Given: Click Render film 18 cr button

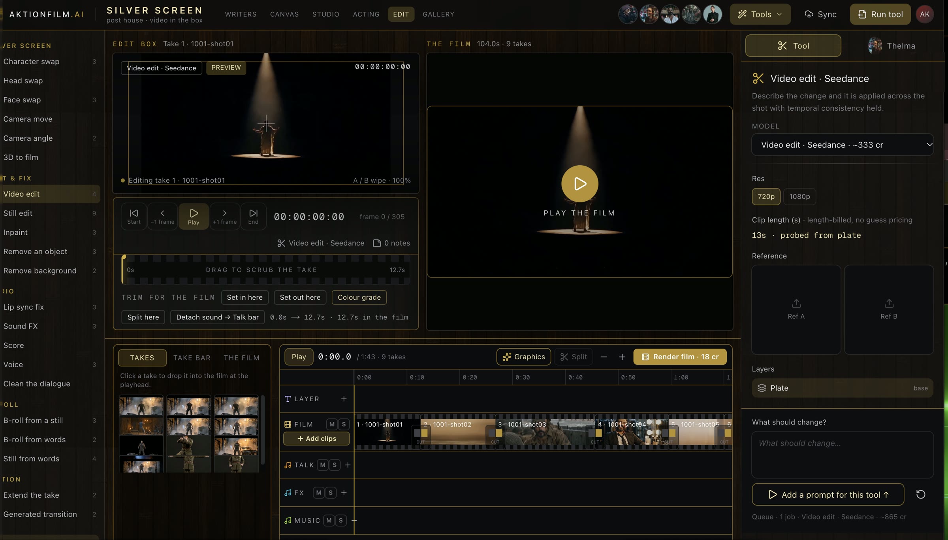Looking at the screenshot, I should [680, 357].
